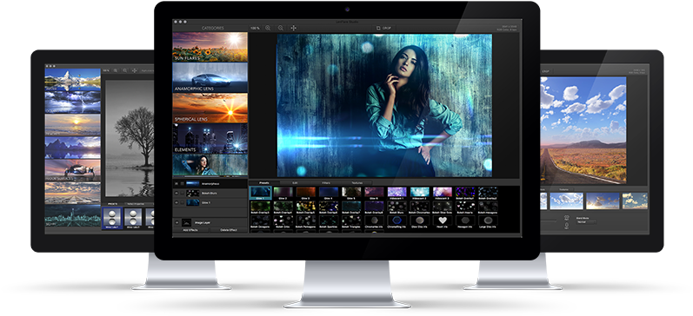
Task: Select the Large Disc Vis preset
Action: (x=488, y=221)
